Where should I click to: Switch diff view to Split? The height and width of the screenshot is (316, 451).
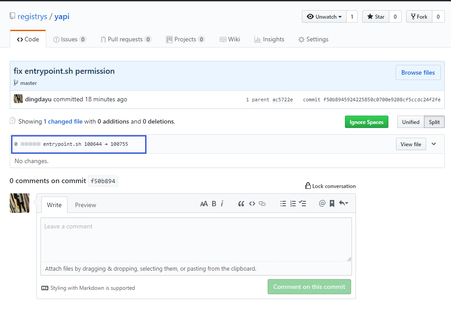click(434, 122)
